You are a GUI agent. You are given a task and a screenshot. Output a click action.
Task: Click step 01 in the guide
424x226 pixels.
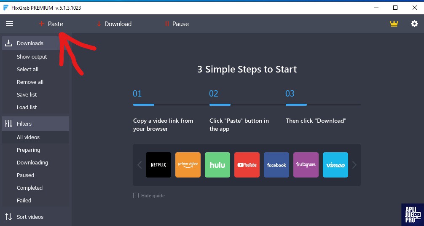click(137, 94)
